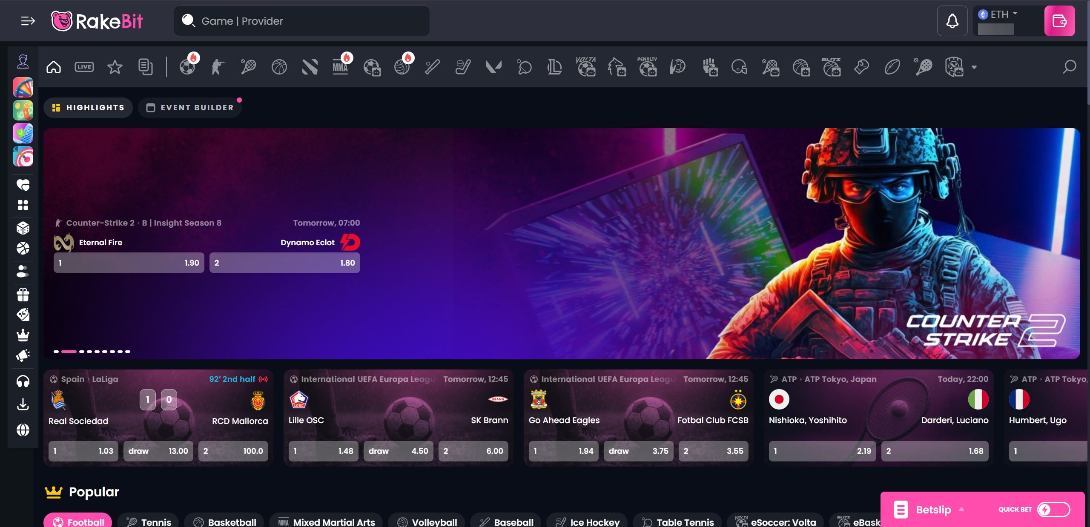Screen dimensions: 1090x527
Task: Open first game thumbnail in sidebar
Action: click(x=23, y=87)
